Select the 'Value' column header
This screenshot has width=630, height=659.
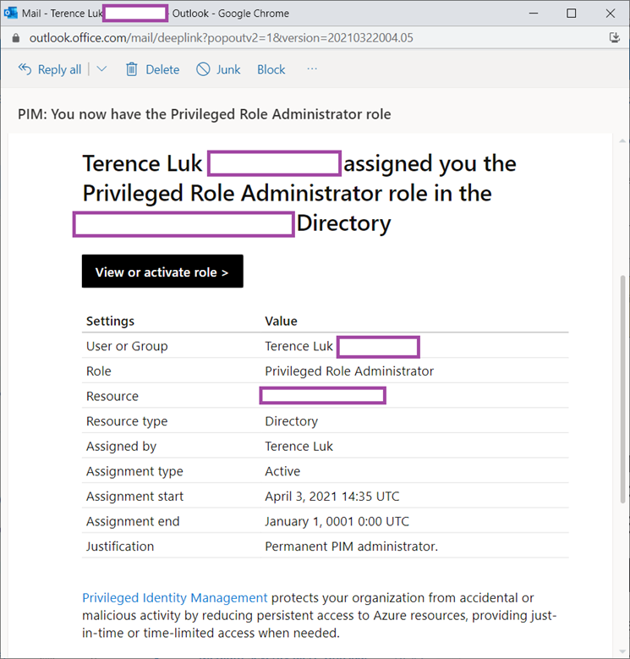coord(281,321)
